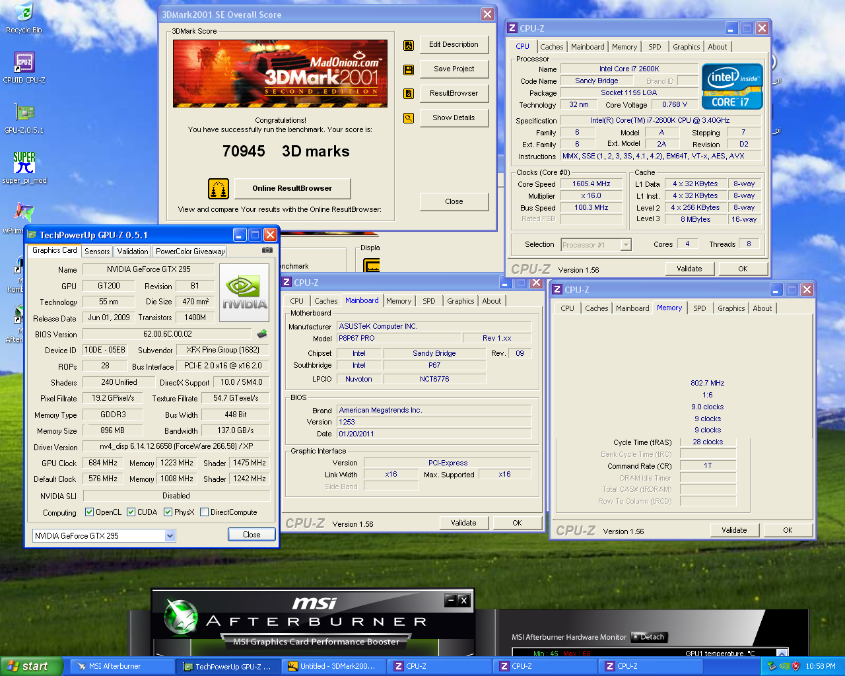Click the floppy disk icon beside Save Project
The width and height of the screenshot is (845, 676).
[409, 69]
